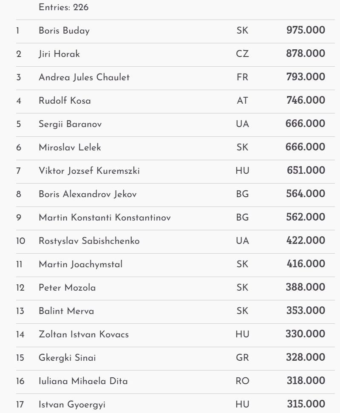Click Boris Alexandrov Jekov's name

pos(88,194)
